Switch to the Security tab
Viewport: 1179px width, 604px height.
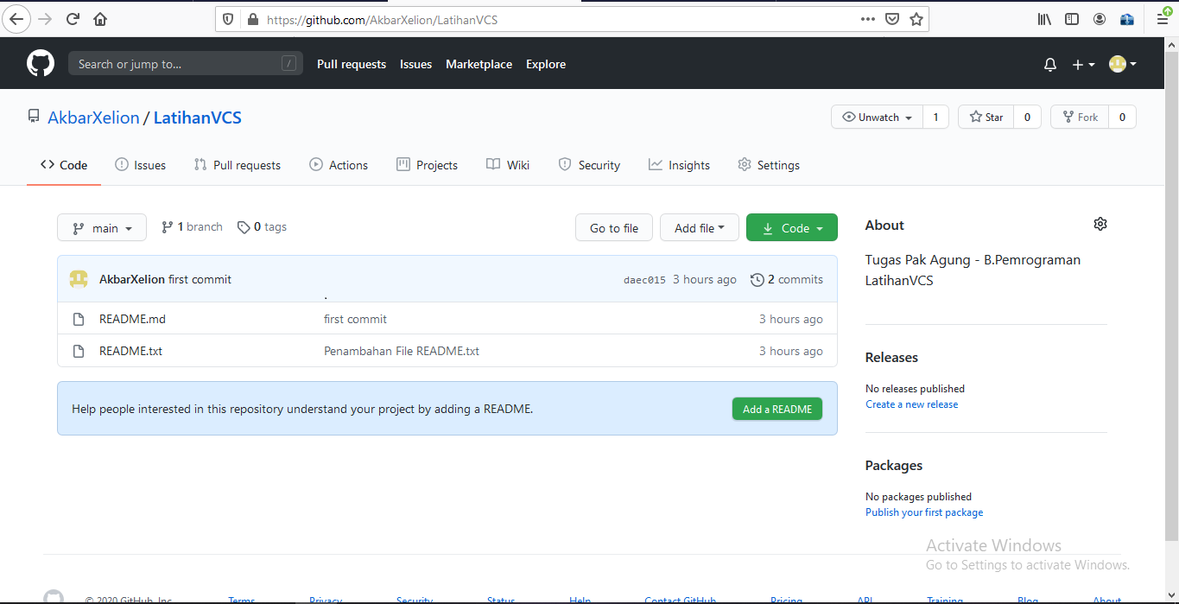pyautogui.click(x=589, y=165)
